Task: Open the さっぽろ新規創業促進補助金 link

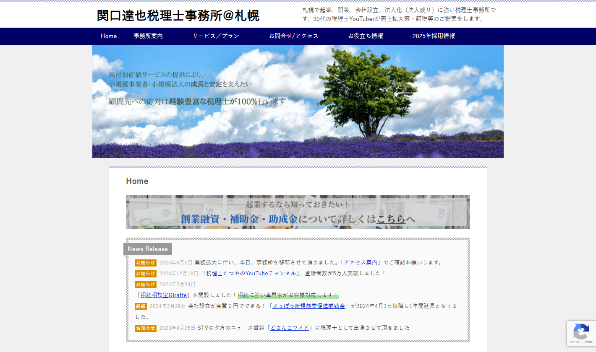Action: (309, 306)
